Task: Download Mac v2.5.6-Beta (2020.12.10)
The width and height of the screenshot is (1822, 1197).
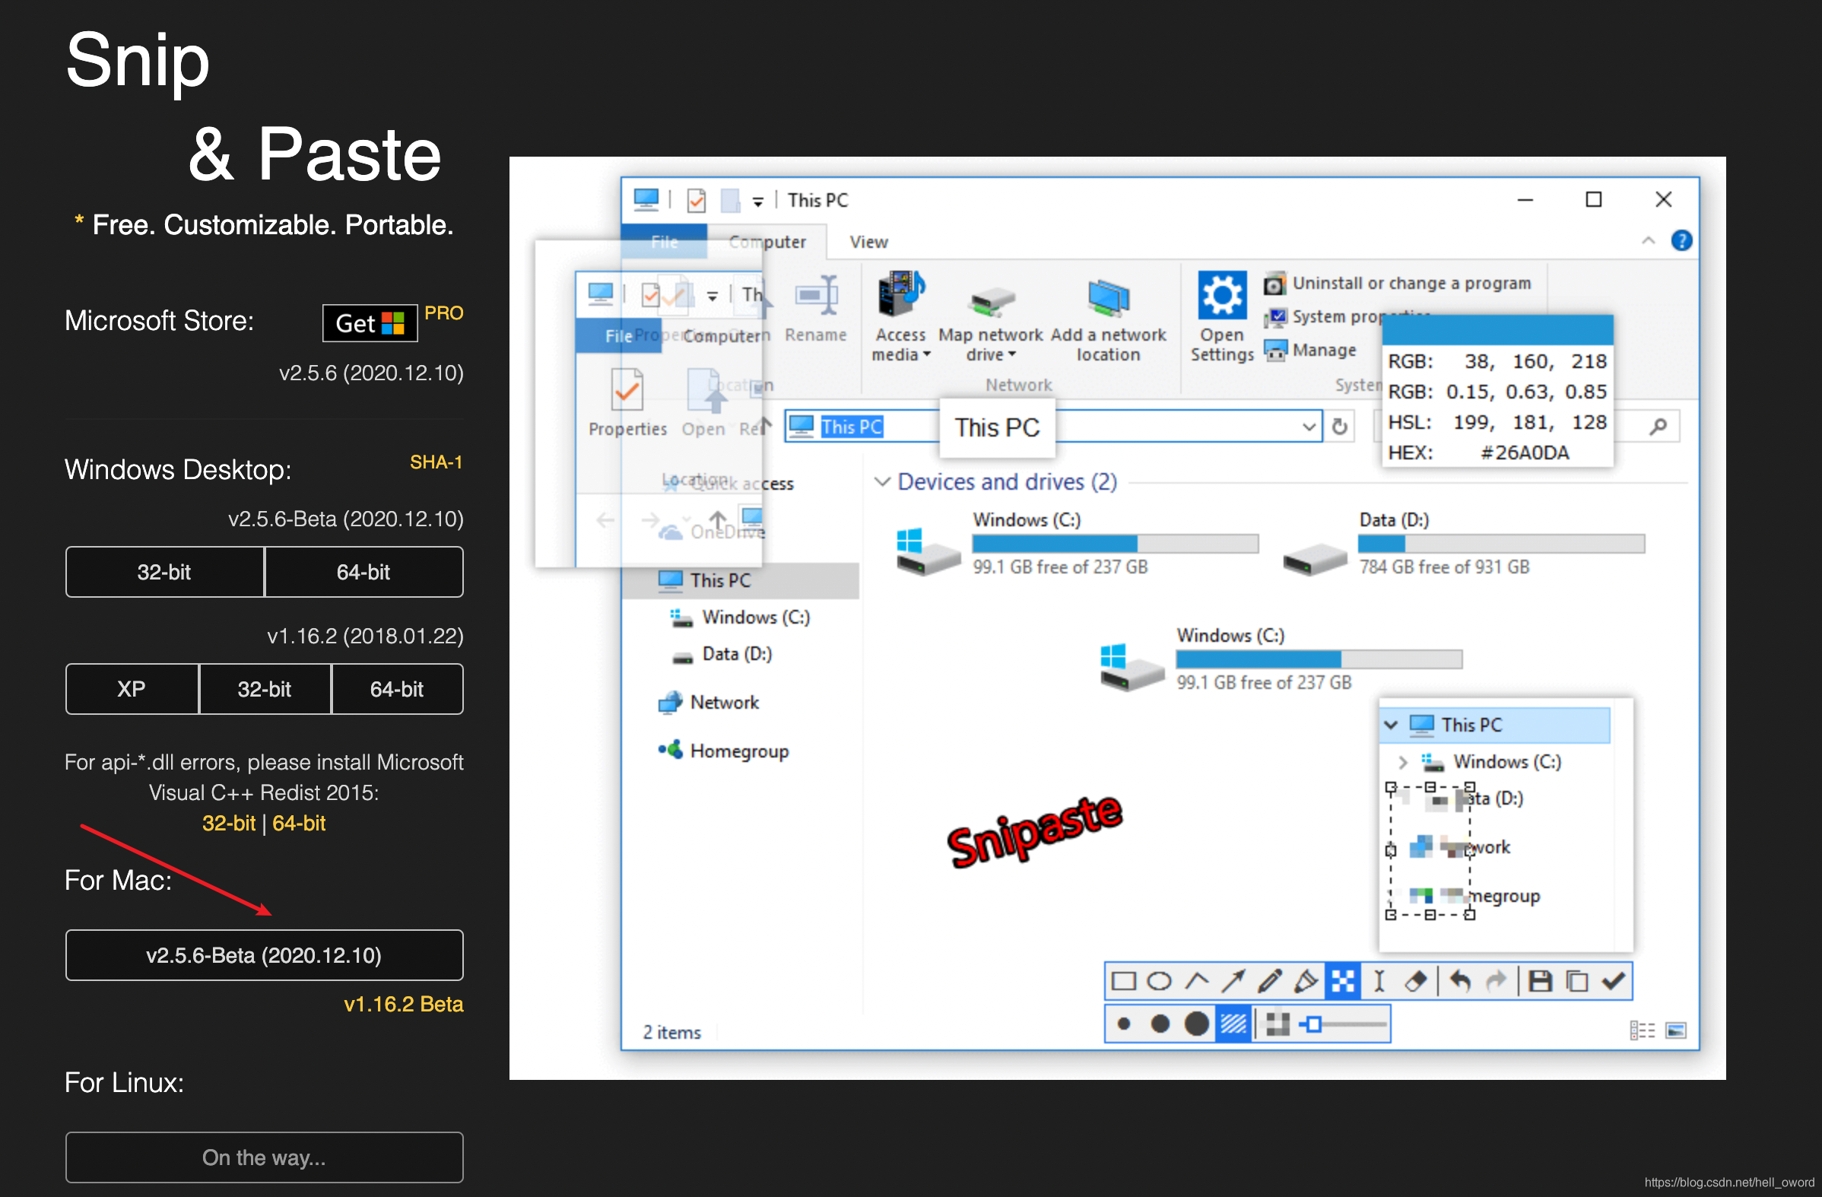Action: click(264, 956)
